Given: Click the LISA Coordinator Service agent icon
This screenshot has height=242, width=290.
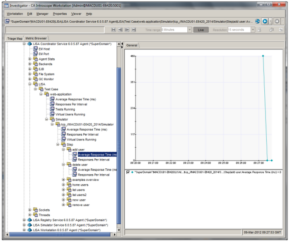Looking at the screenshot, I should click(29, 44).
